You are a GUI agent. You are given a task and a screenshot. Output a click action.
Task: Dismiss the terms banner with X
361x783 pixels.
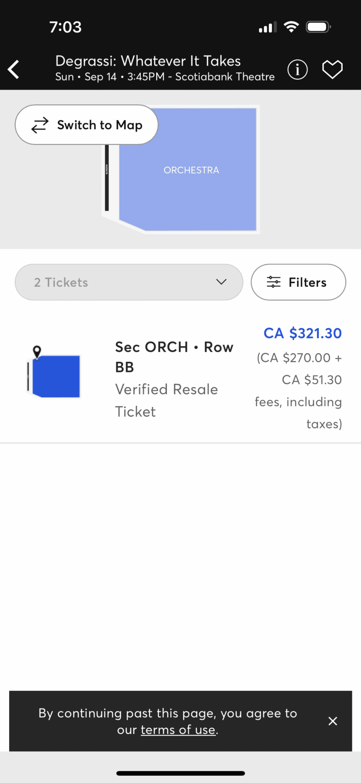coord(333,721)
